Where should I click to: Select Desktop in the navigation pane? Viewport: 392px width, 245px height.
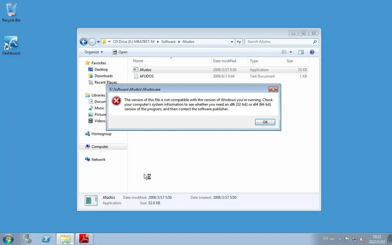pos(98,70)
